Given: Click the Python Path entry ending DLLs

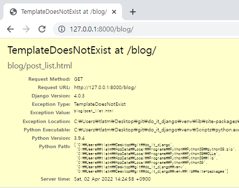Looking at the screenshot, I should (x=148, y=154).
